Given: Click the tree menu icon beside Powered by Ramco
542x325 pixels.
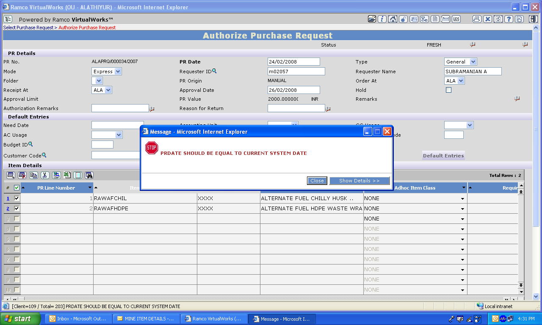Looking at the screenshot, I should pos(8,19).
